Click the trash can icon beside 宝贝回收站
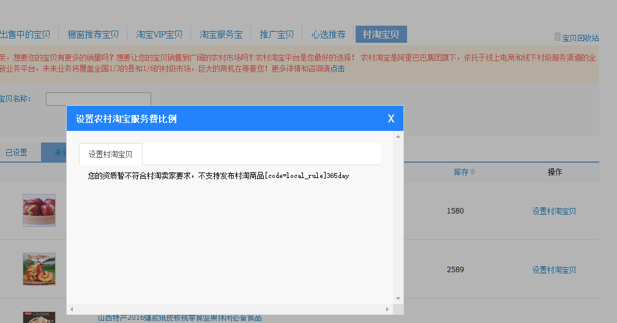617x323 pixels. (x=557, y=37)
